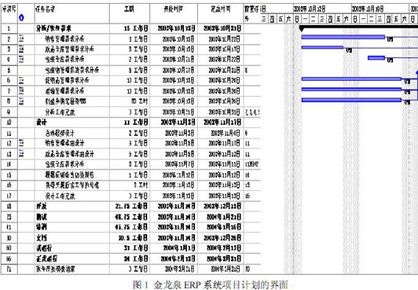The width and height of the screenshot is (418, 290).
Task: Click the 试运行 summary task in row 60
Action: [44, 248]
